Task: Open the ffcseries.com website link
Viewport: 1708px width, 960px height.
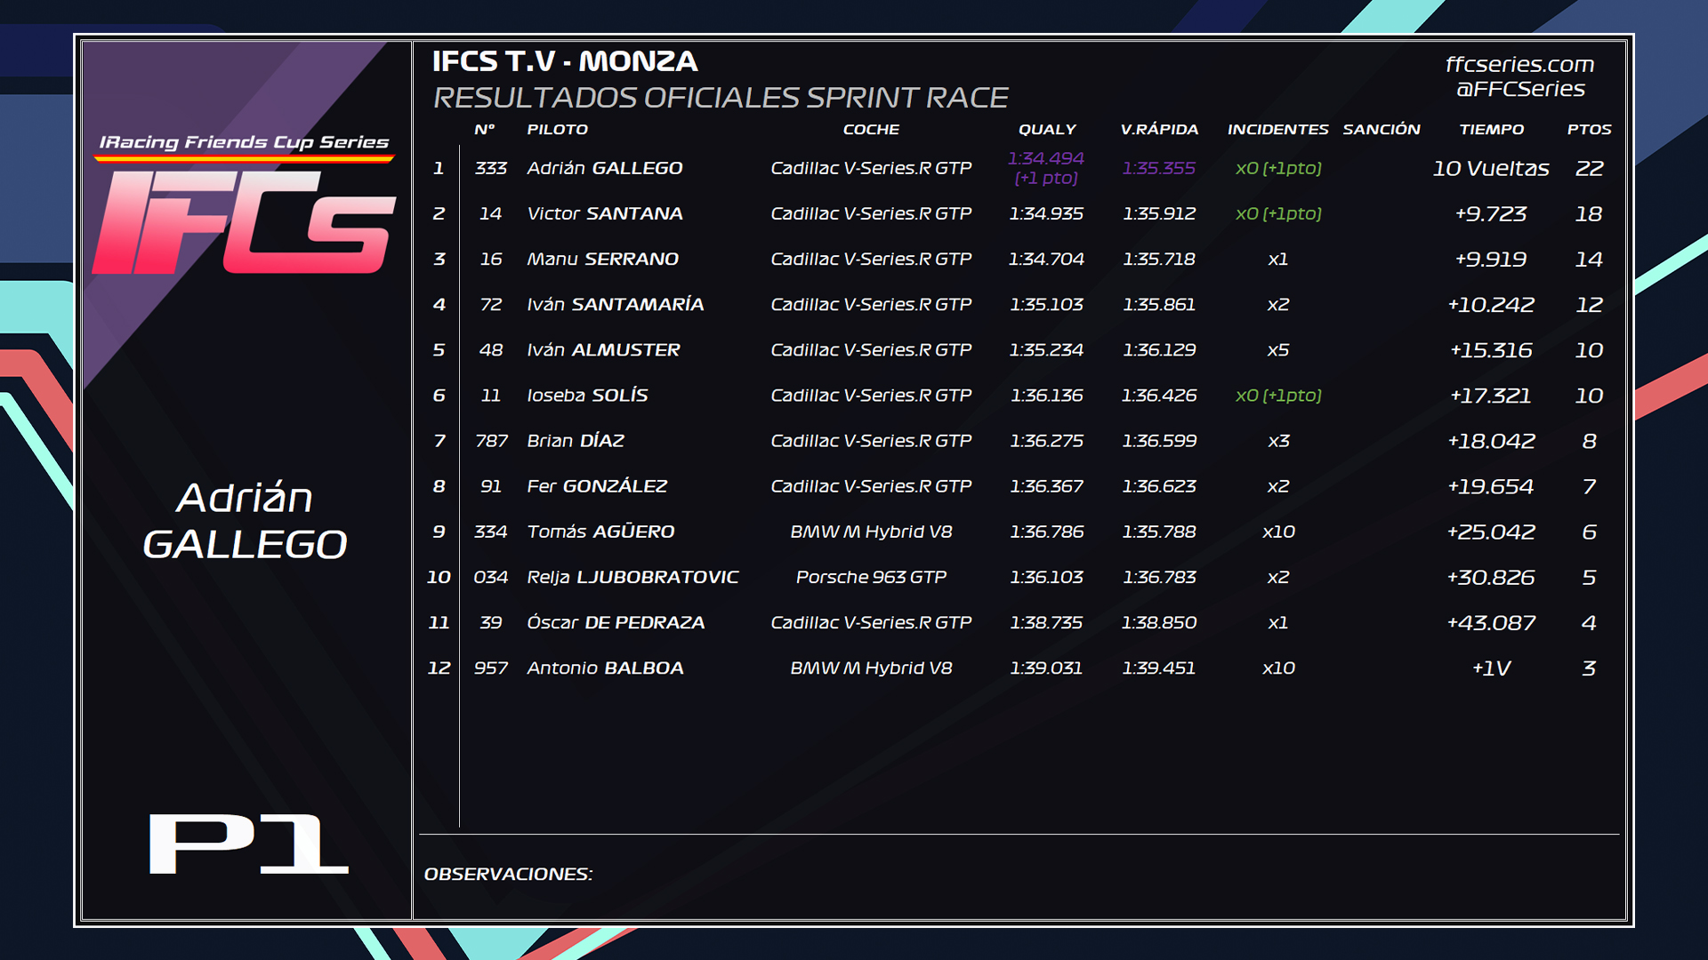Action: (x=1519, y=64)
